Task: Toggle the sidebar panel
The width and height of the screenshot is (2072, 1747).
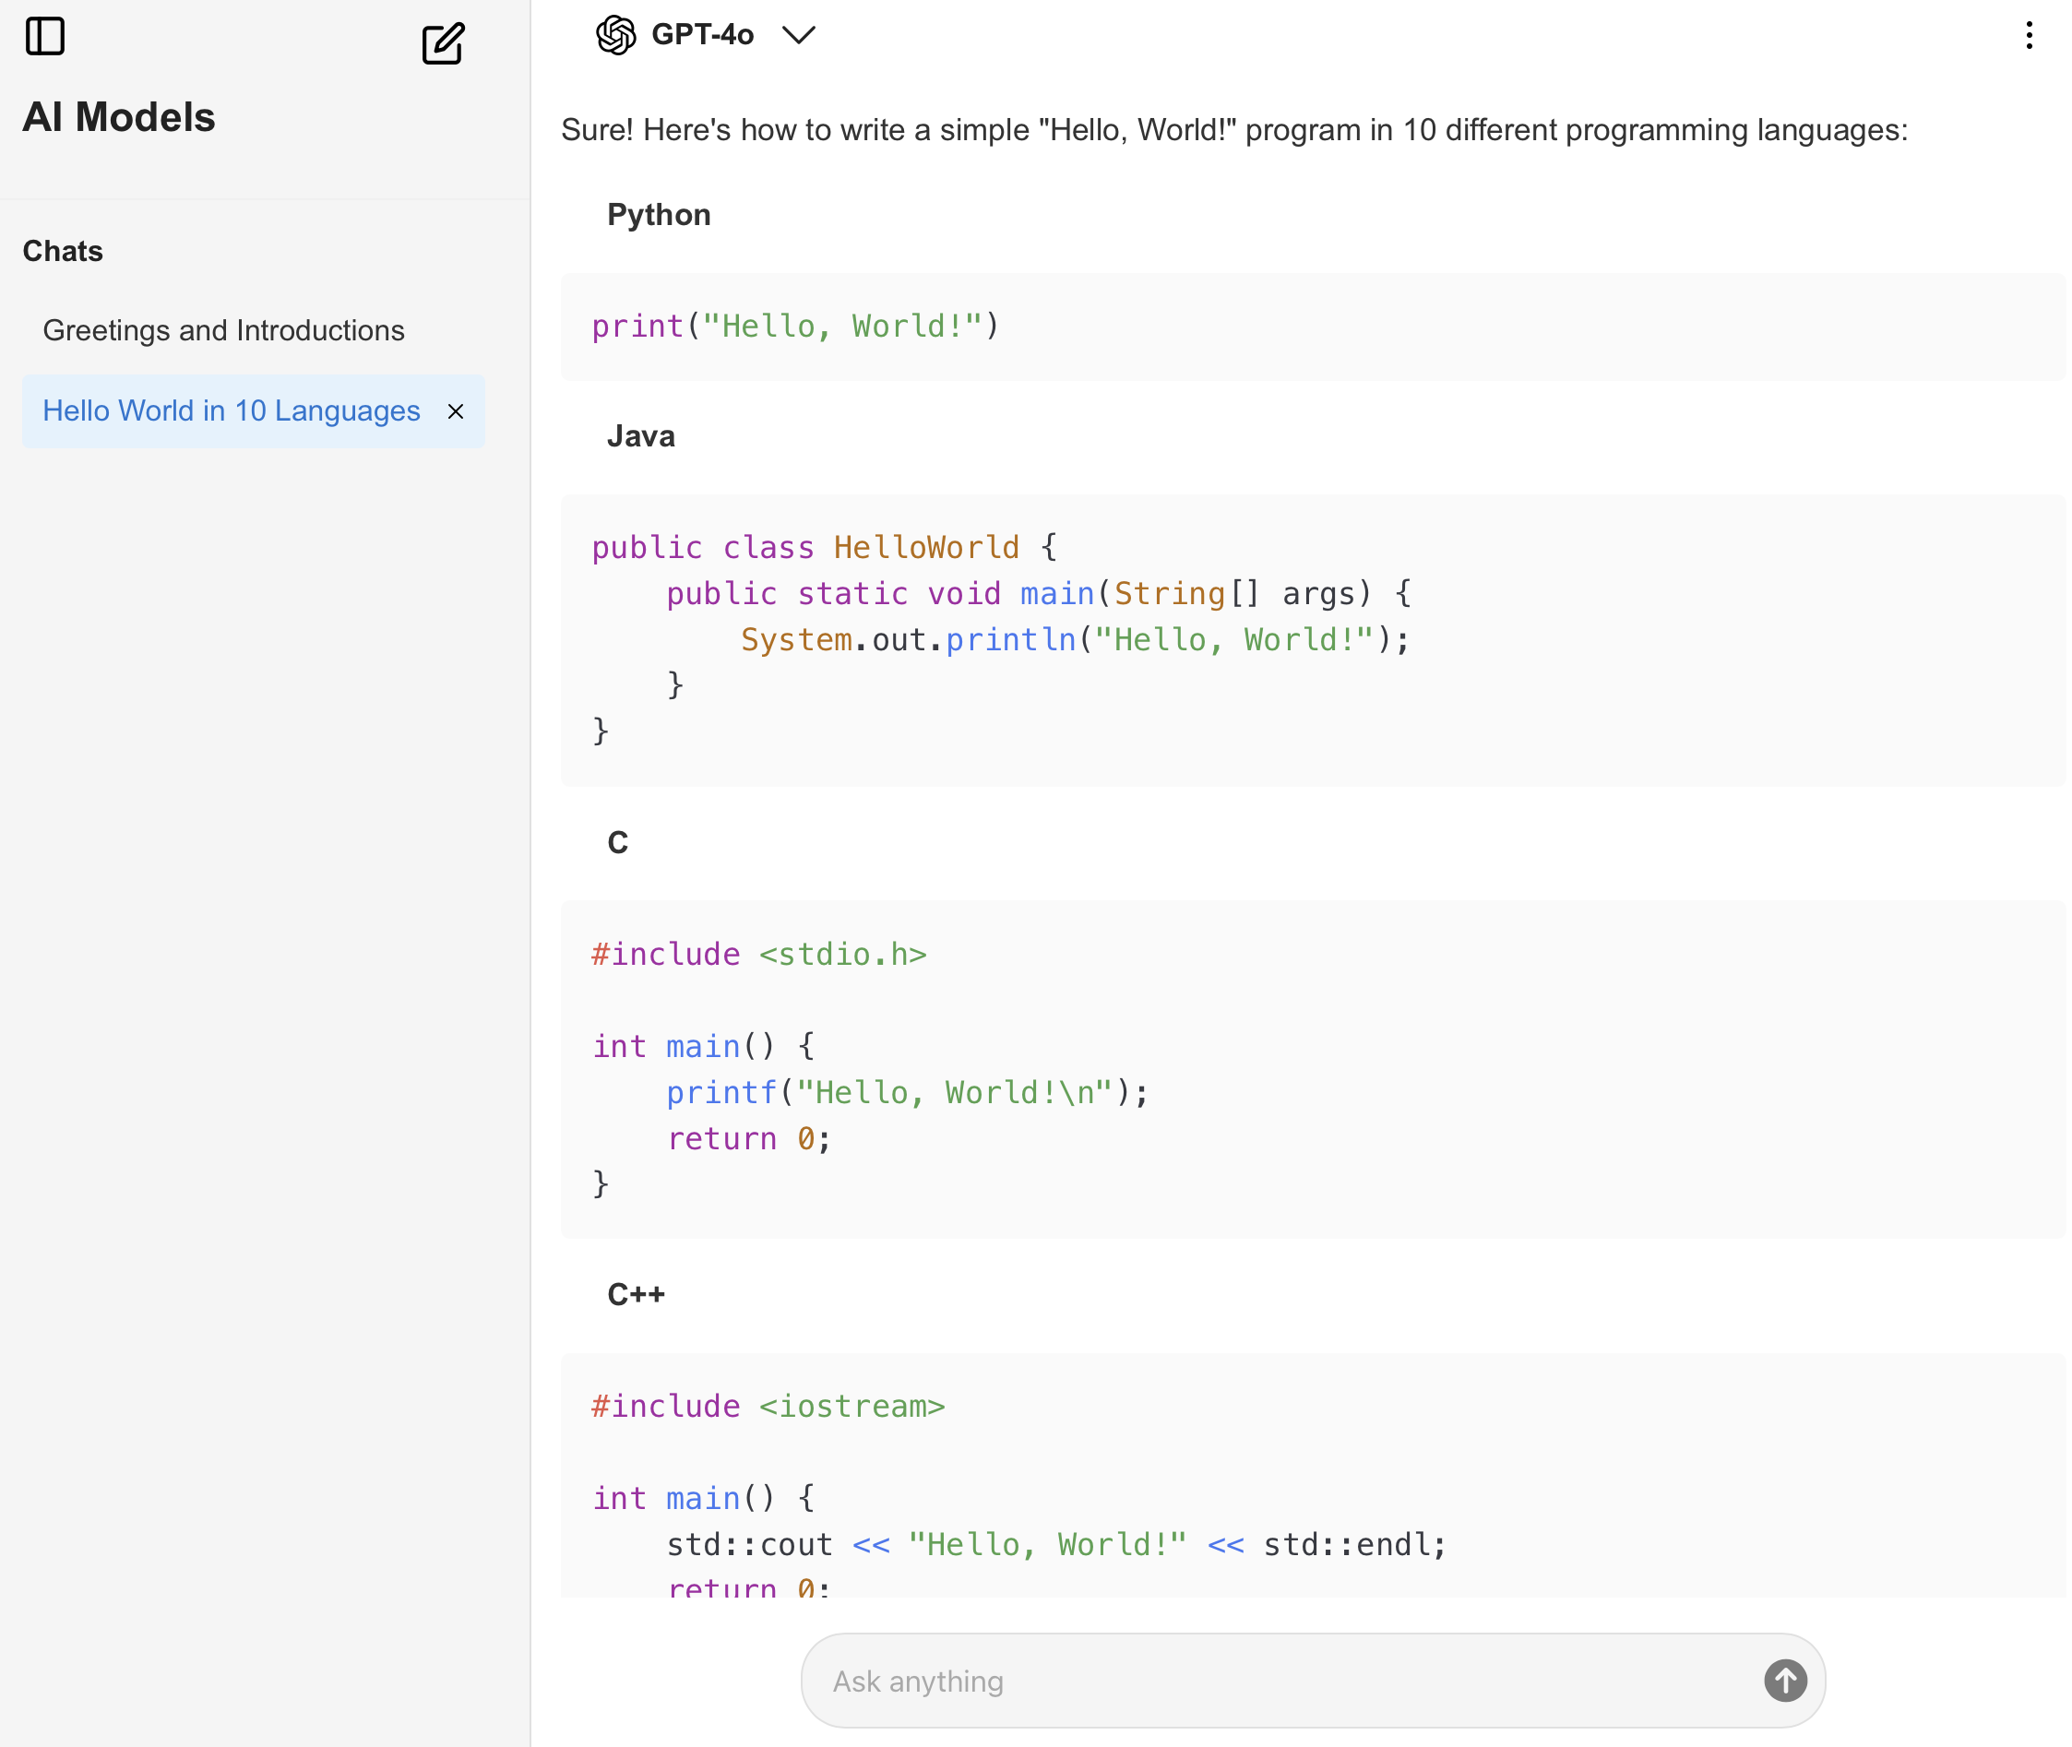Action: pos(44,36)
